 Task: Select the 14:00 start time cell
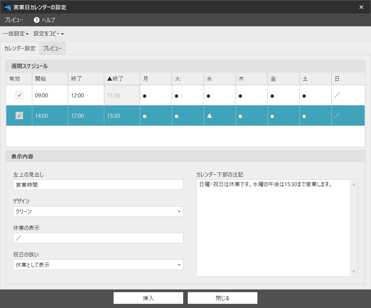point(50,115)
